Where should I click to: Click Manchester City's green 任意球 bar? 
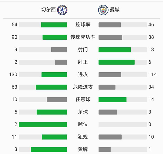[x=112, y=100]
